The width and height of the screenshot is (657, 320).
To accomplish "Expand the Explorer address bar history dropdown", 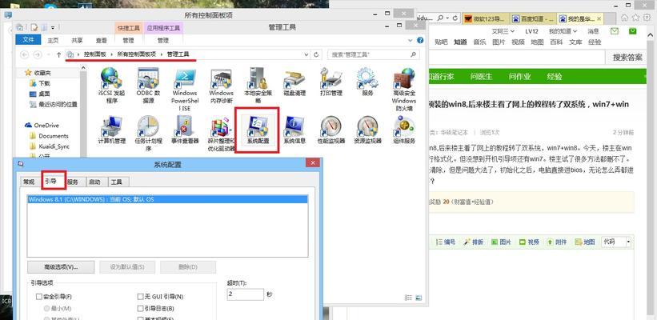I will [306, 54].
